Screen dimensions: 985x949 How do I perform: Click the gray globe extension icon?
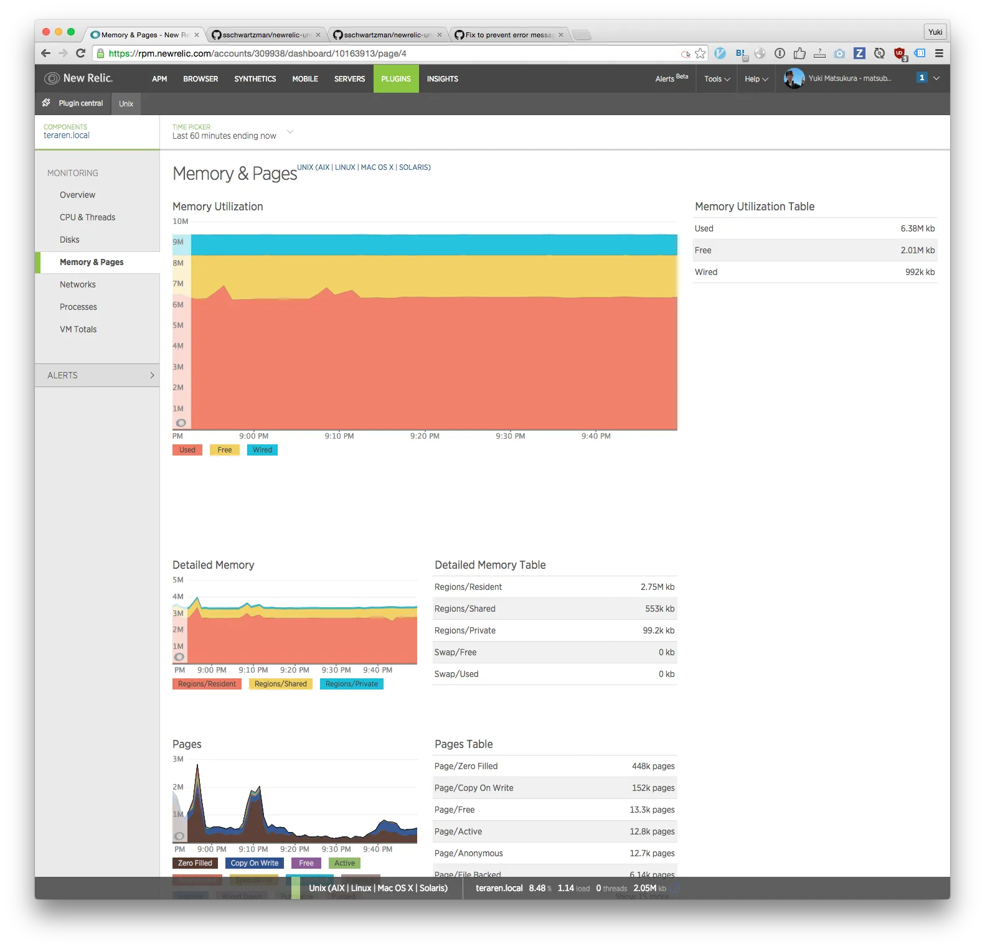tap(760, 54)
